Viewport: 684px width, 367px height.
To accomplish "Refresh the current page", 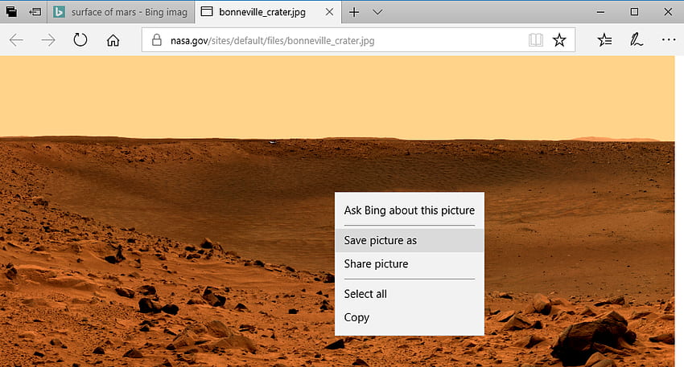I will [x=80, y=40].
